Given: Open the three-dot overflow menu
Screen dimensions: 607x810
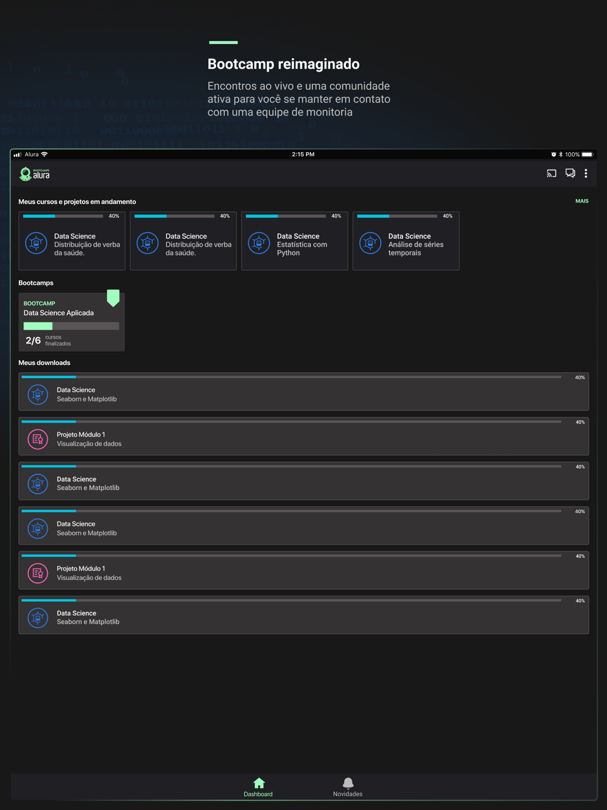Looking at the screenshot, I should (586, 174).
